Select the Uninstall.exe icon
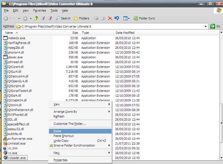The width and height of the screenshot is (223, 164). (x=5, y=143)
